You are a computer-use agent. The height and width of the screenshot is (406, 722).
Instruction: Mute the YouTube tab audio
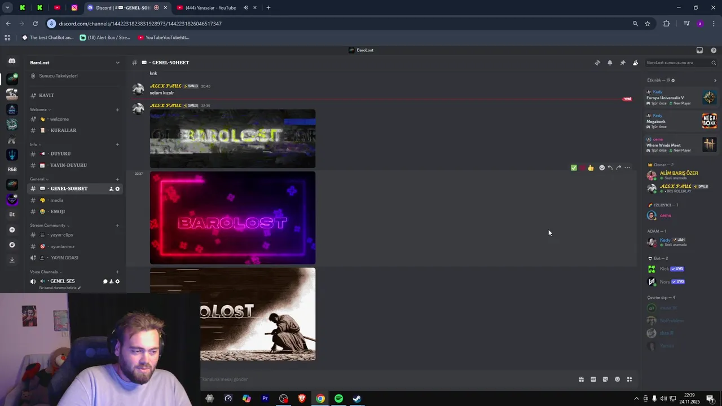click(x=246, y=8)
